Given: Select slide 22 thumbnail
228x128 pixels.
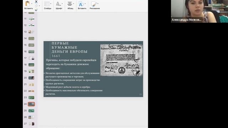Looking at the screenshot, I should tap(31, 91).
